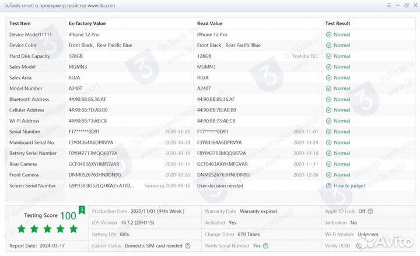Click help icon next to Verify Serial Number Yes
420x256 pixels.
(x=265, y=246)
